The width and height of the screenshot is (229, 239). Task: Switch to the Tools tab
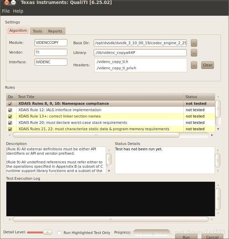tap(37, 31)
